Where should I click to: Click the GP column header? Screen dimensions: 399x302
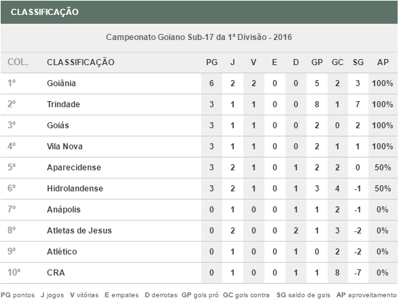[x=317, y=62]
